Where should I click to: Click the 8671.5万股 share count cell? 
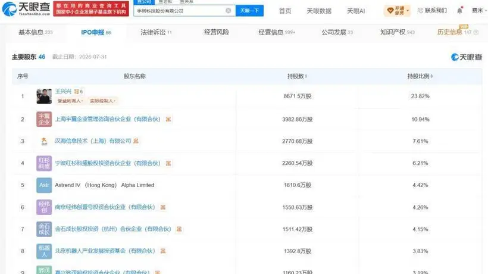click(x=297, y=96)
